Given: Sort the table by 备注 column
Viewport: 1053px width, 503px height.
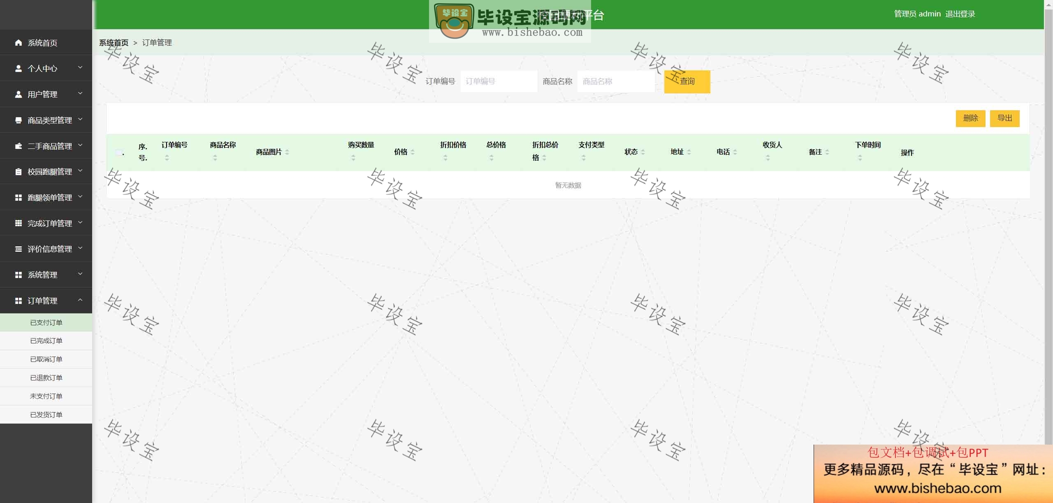Looking at the screenshot, I should click(827, 152).
